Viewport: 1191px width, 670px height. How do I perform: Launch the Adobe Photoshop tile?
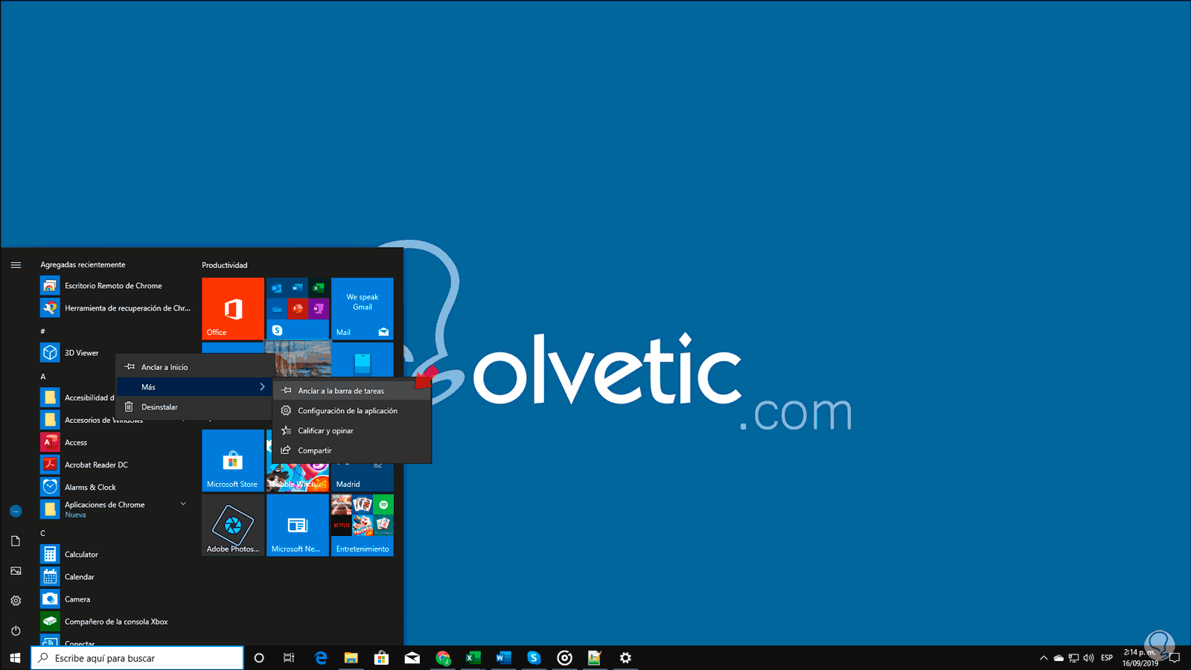[x=233, y=525]
